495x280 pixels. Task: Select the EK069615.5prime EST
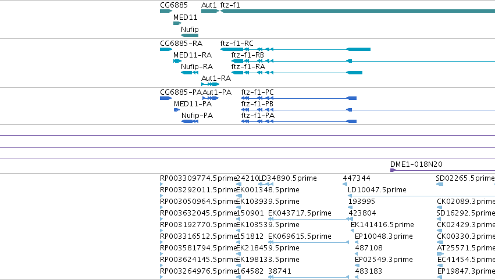click(x=300, y=236)
